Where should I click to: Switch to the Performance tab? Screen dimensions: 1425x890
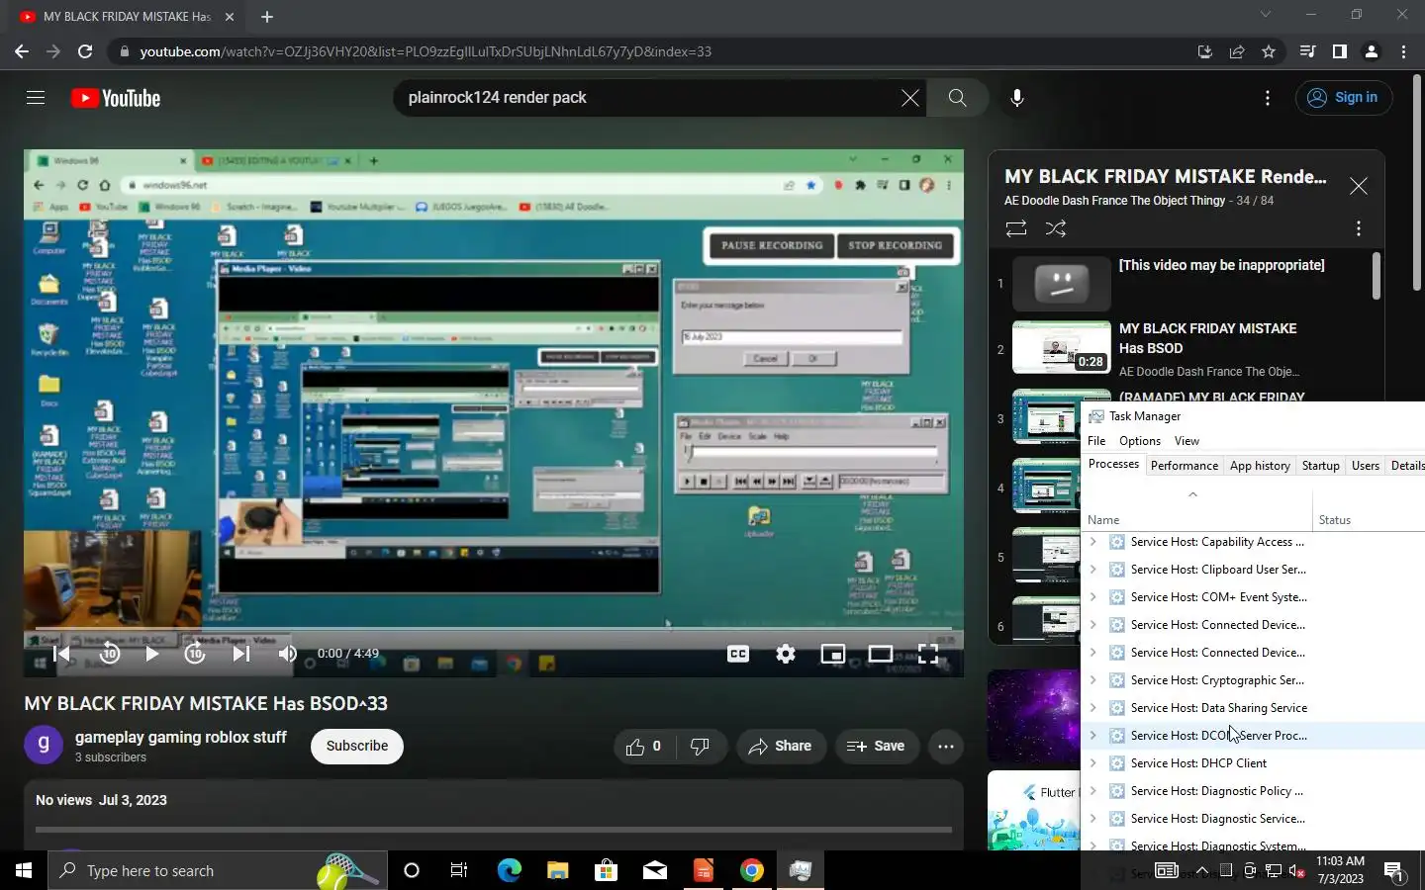(x=1185, y=466)
